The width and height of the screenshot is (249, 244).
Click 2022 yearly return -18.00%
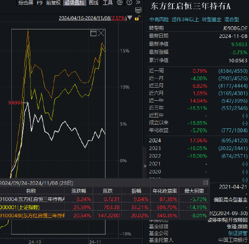pos(197,156)
